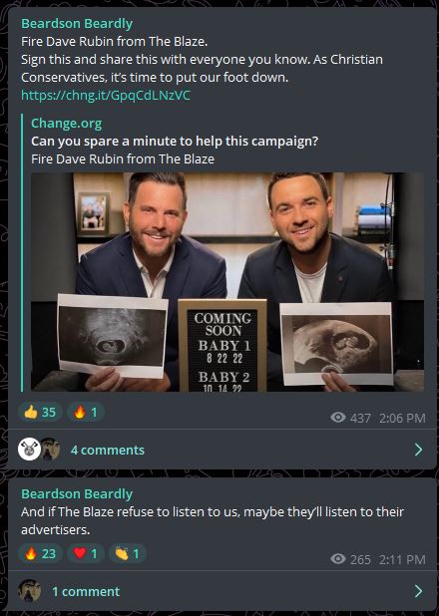Click the dark bearded commenter avatar on first post
The width and height of the screenshot is (439, 616).
50,450
